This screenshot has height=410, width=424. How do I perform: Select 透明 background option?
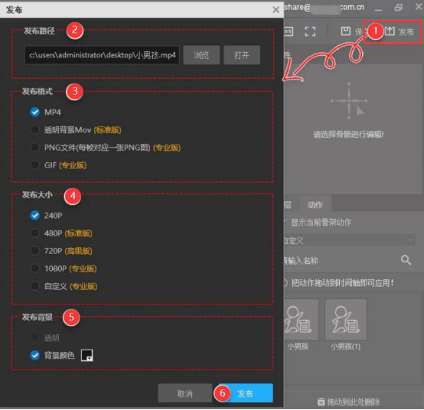point(34,337)
